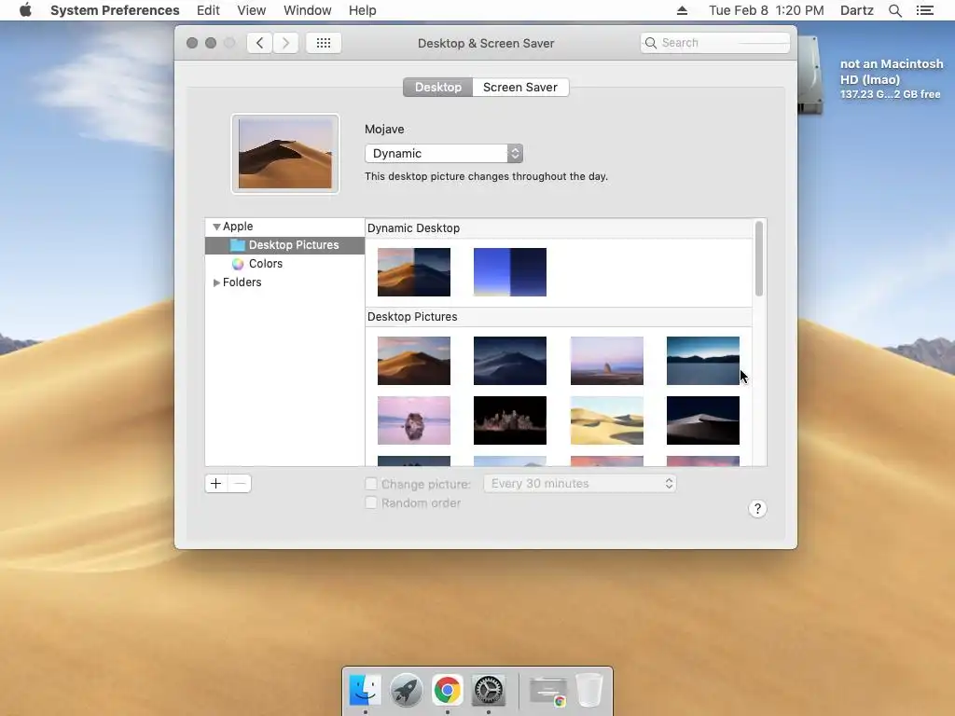Open the Edit menu
The height and width of the screenshot is (716, 955).
point(208,10)
